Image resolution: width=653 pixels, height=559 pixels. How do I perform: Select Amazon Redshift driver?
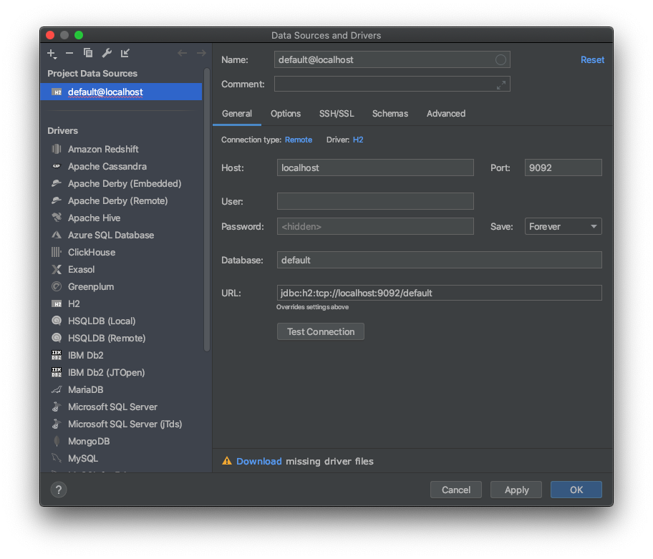[122, 149]
